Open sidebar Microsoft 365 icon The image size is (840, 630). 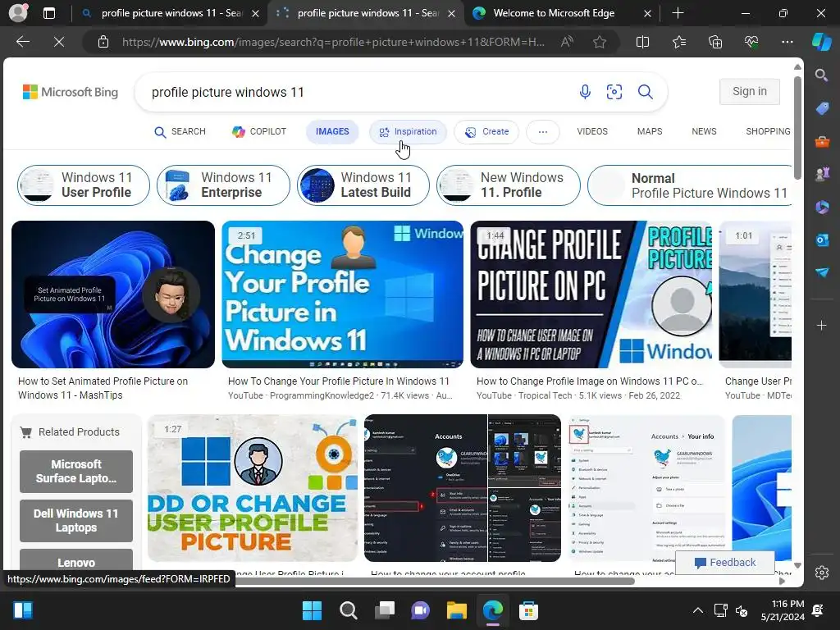pyautogui.click(x=822, y=207)
